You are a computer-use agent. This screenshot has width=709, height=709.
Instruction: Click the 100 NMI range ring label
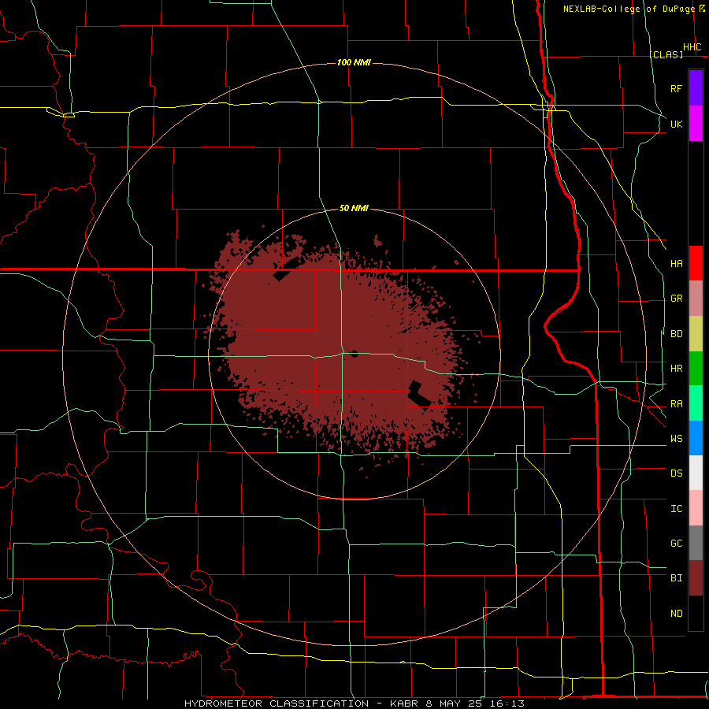point(354,62)
